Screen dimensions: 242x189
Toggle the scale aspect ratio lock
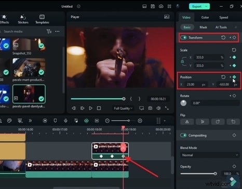pos(182,61)
